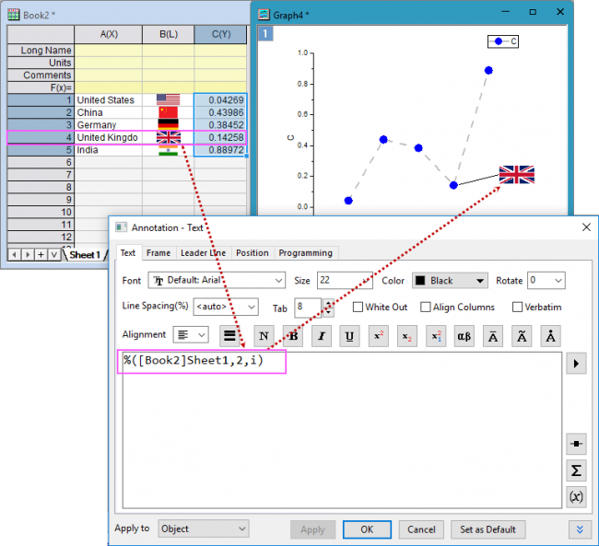
Task: Add overbar accent to text
Action: coord(493,336)
